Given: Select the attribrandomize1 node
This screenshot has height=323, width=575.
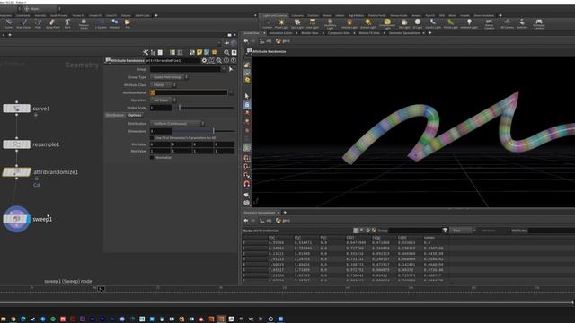Looking at the screenshot, I should click(x=16, y=172).
